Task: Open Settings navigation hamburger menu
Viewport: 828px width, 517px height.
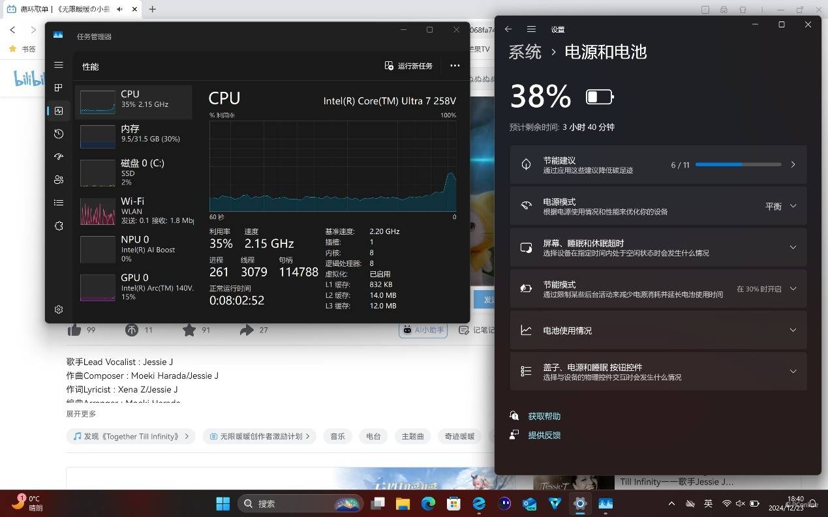Action: (x=531, y=29)
